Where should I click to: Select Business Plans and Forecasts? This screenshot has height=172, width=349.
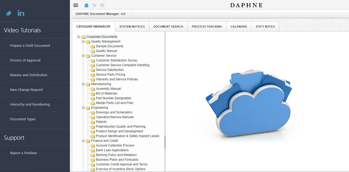117,160
